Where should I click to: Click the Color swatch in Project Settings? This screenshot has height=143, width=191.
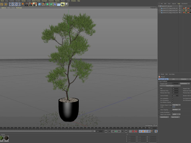click(174, 107)
